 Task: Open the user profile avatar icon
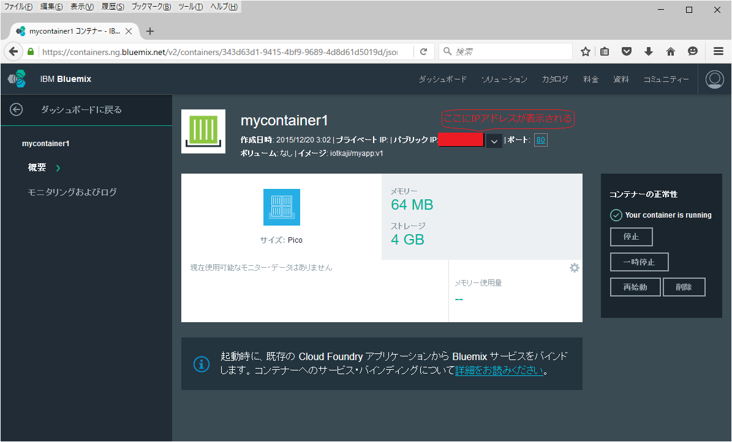coord(714,79)
